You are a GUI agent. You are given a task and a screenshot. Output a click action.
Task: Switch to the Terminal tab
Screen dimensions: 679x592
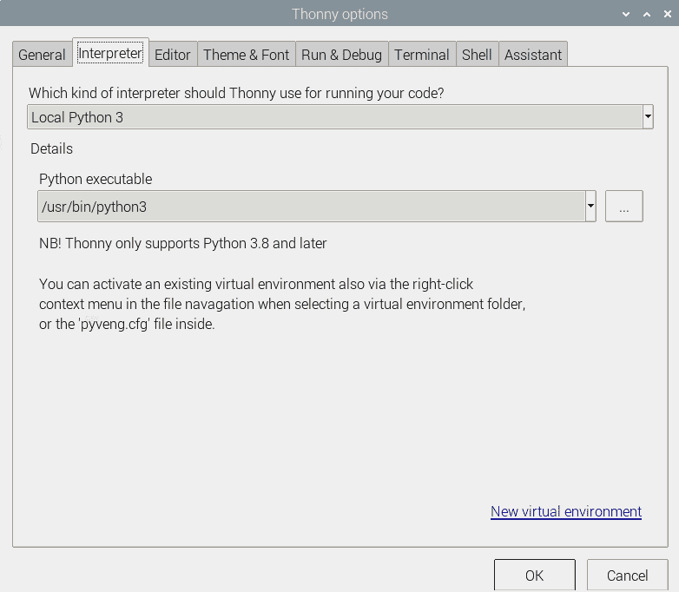click(x=422, y=55)
